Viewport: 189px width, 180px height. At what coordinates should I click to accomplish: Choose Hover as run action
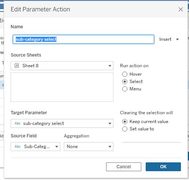click(x=125, y=74)
